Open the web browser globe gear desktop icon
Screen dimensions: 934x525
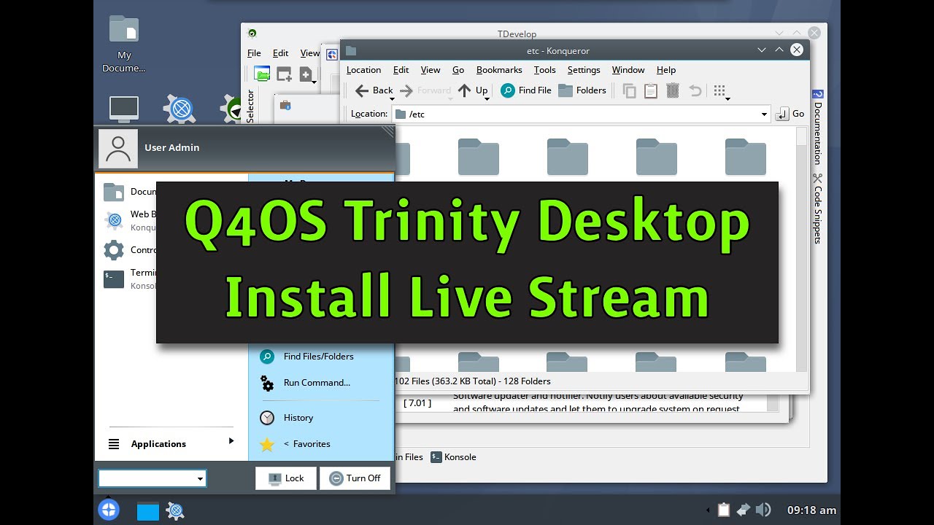click(180, 109)
